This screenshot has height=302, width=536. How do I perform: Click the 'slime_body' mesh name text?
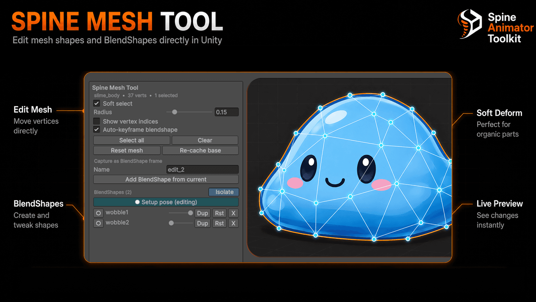click(107, 95)
